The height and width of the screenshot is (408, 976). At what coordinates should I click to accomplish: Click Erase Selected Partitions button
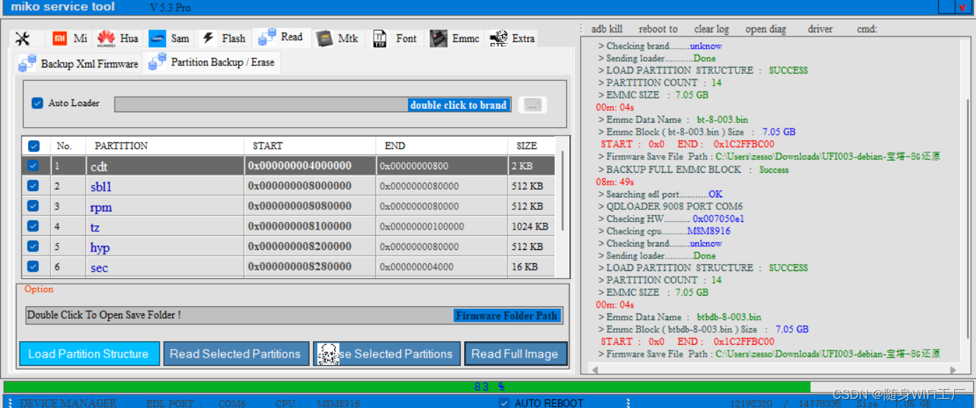pyautogui.click(x=387, y=354)
